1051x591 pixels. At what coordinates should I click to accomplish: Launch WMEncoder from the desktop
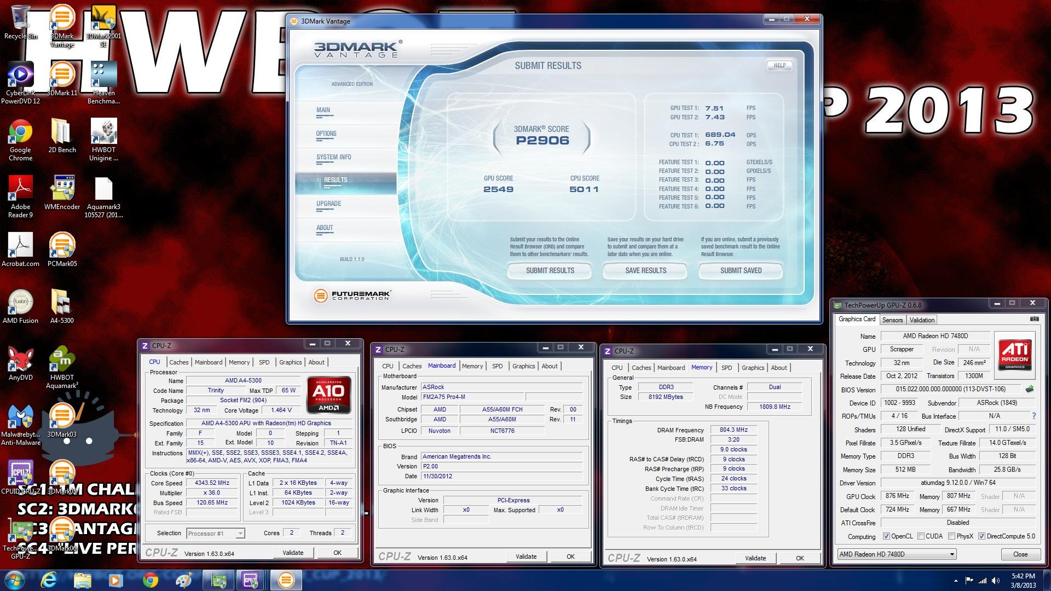(62, 192)
